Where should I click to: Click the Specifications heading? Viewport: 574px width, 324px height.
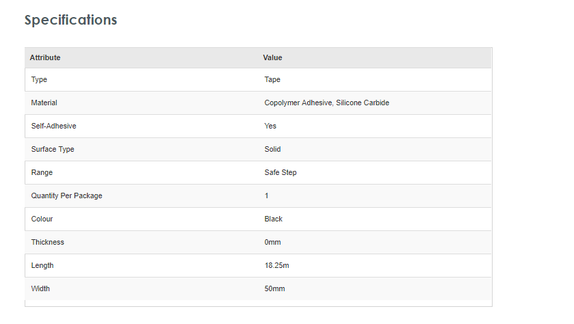pos(70,20)
